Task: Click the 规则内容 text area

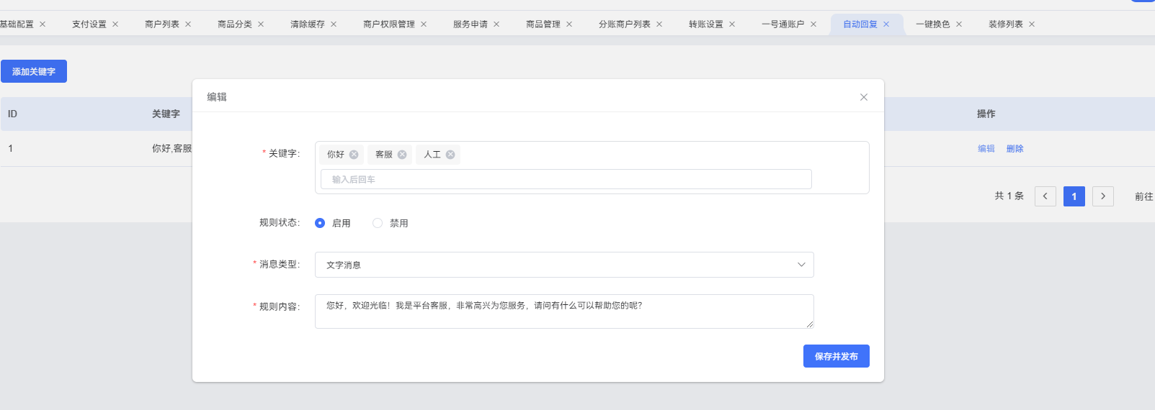Action: 564,311
